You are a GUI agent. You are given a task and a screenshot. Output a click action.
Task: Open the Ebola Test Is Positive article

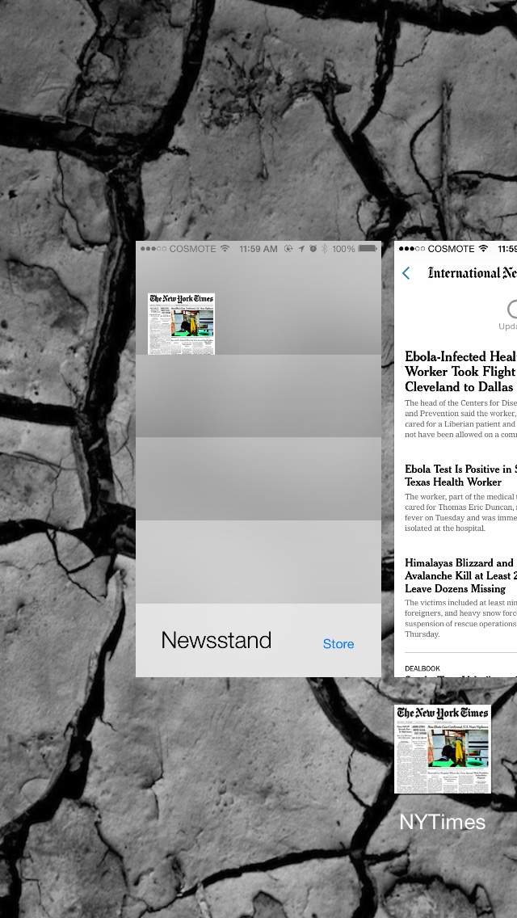point(460,475)
